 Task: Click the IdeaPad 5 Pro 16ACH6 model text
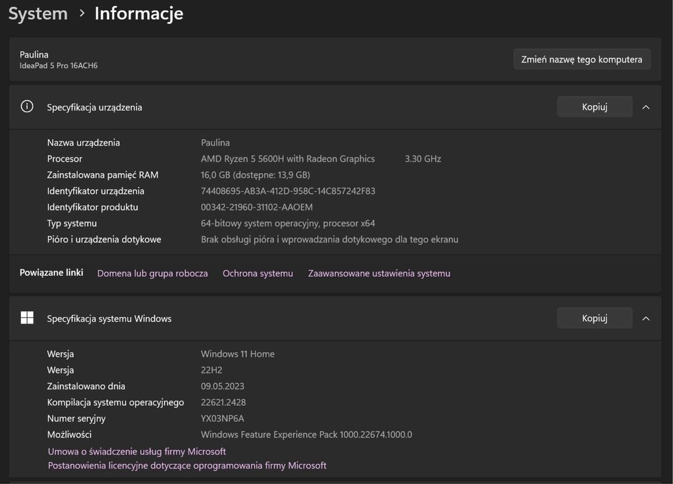59,65
